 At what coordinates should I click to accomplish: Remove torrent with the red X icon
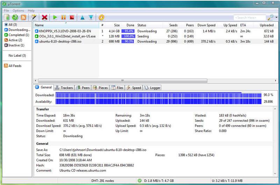[44, 17]
